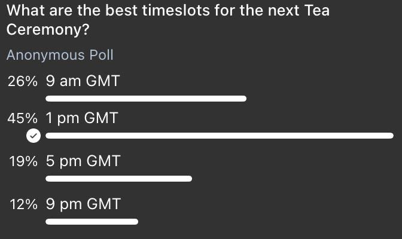Image resolution: width=402 pixels, height=239 pixels.
Task: Click the shortest bar under 9 pm GMT
Action: pos(92,222)
